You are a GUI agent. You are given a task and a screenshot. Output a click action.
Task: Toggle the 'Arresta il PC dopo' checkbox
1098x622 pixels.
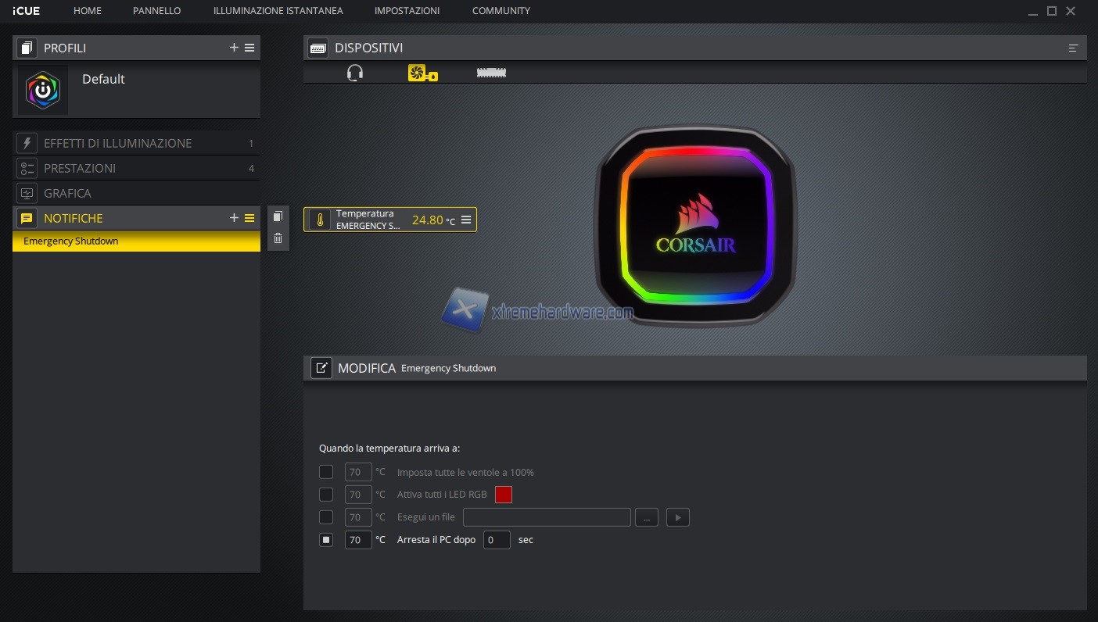click(x=326, y=540)
